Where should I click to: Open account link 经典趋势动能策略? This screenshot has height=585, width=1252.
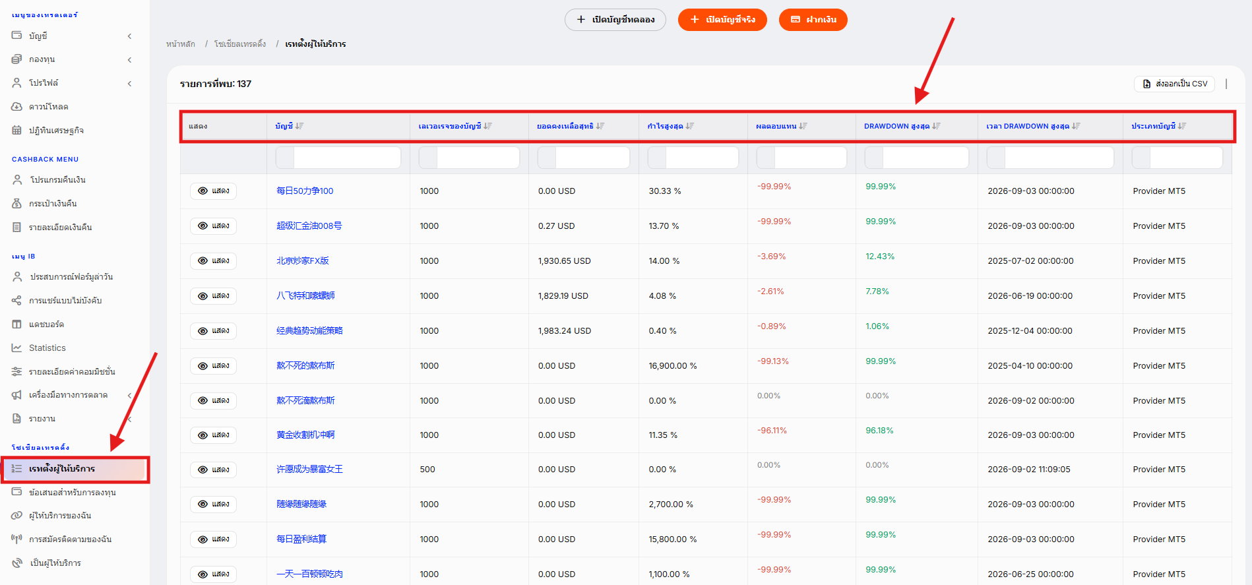[309, 331]
